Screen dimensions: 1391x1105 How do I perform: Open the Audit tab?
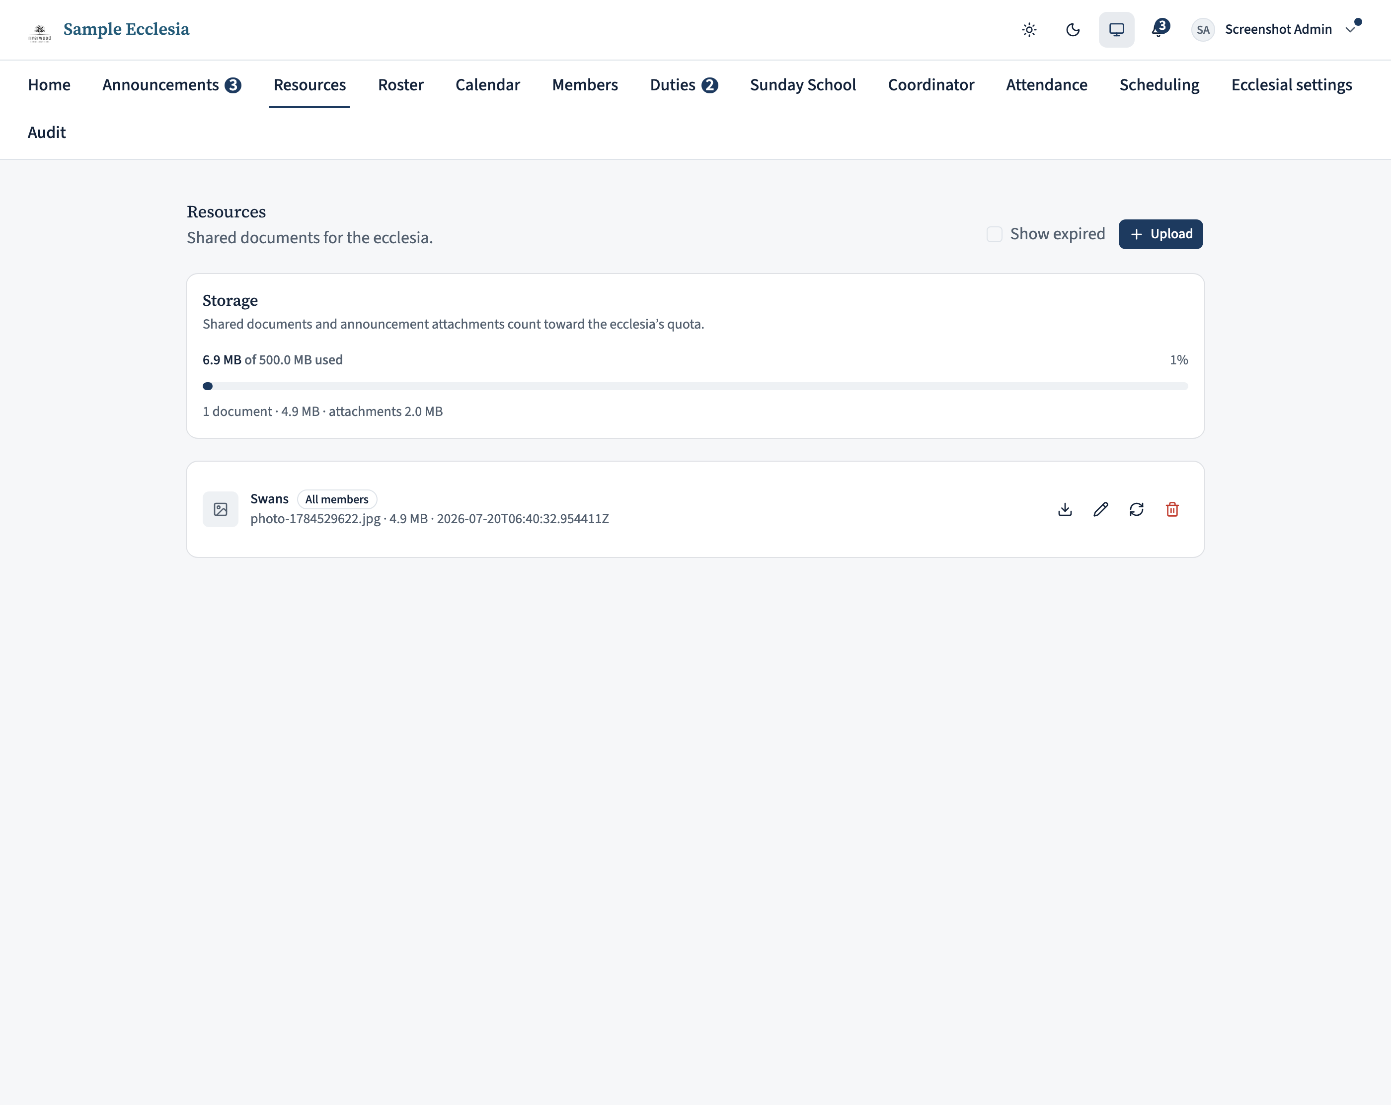[x=47, y=132]
